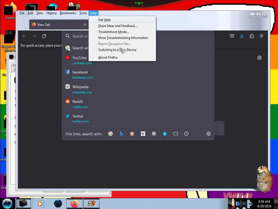The height and width of the screenshot is (209, 278).
Task: Search in History clock icon
Action: [x=186, y=134]
